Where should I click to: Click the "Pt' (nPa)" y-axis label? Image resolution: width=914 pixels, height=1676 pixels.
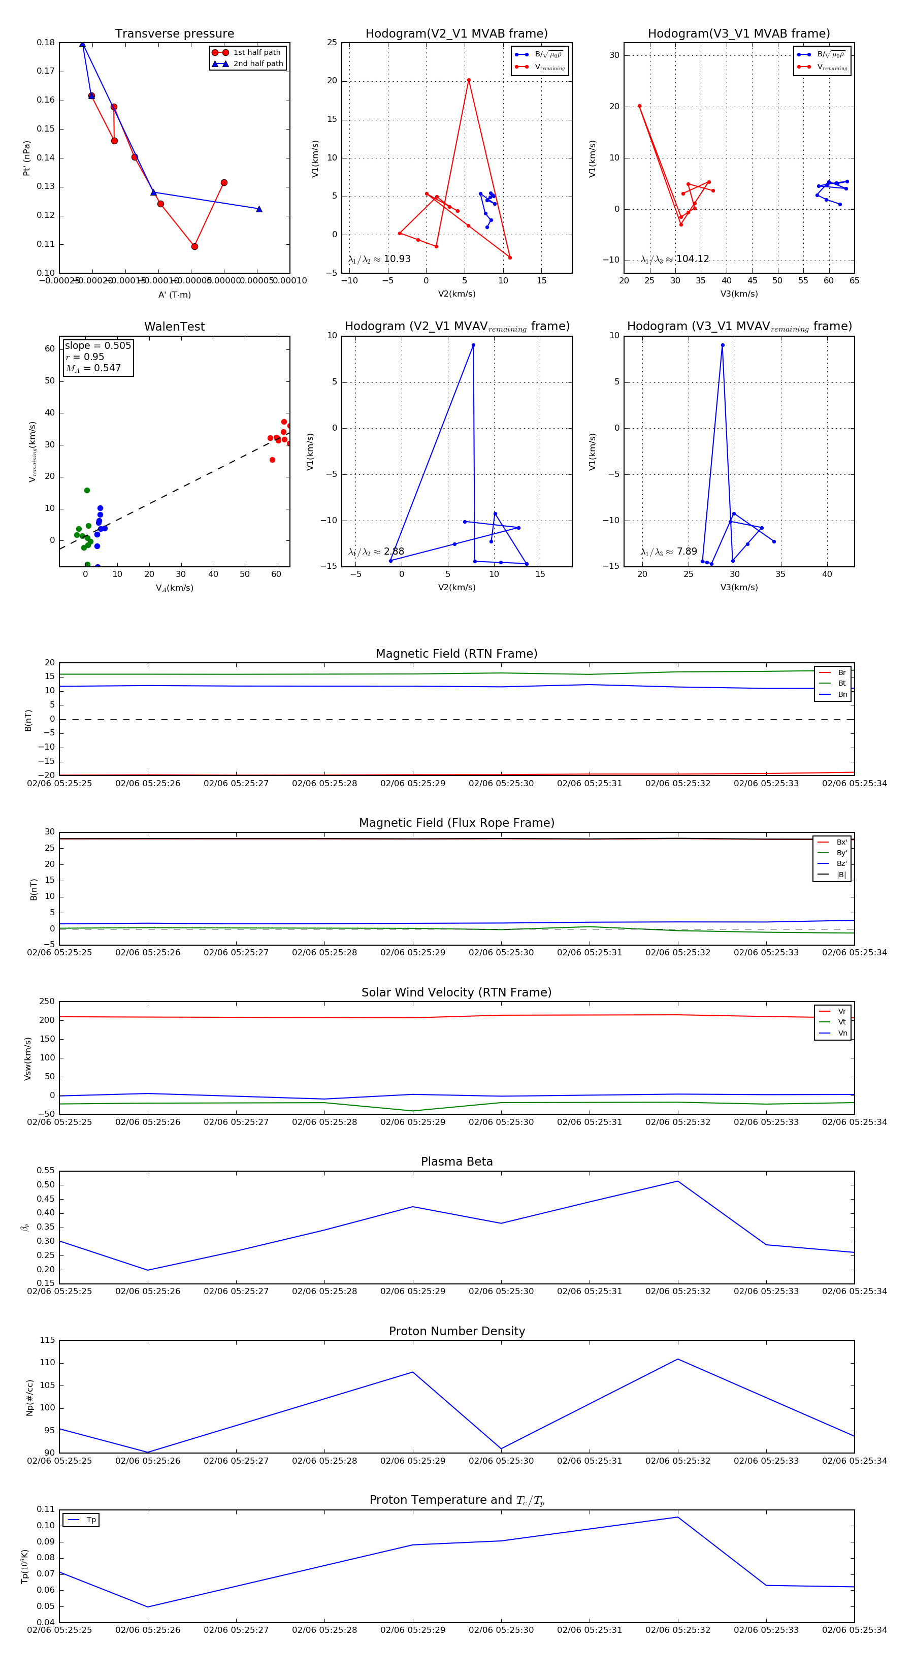tap(27, 158)
